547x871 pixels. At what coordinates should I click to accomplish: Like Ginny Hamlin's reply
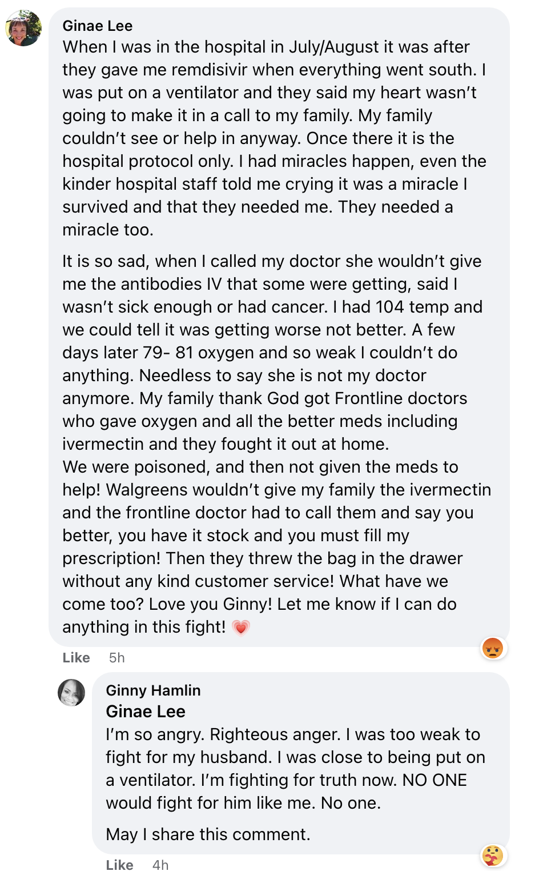(119, 865)
